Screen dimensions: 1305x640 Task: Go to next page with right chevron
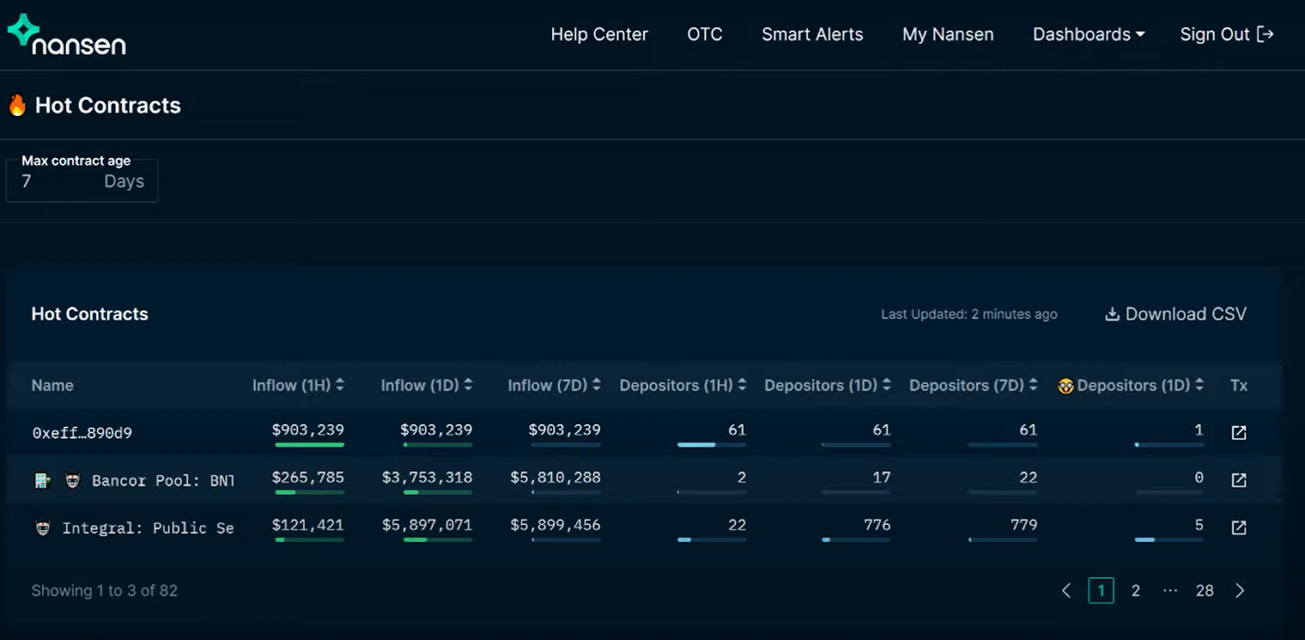1240,591
